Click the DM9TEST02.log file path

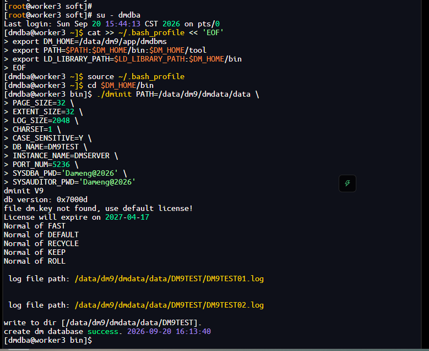tap(169, 305)
